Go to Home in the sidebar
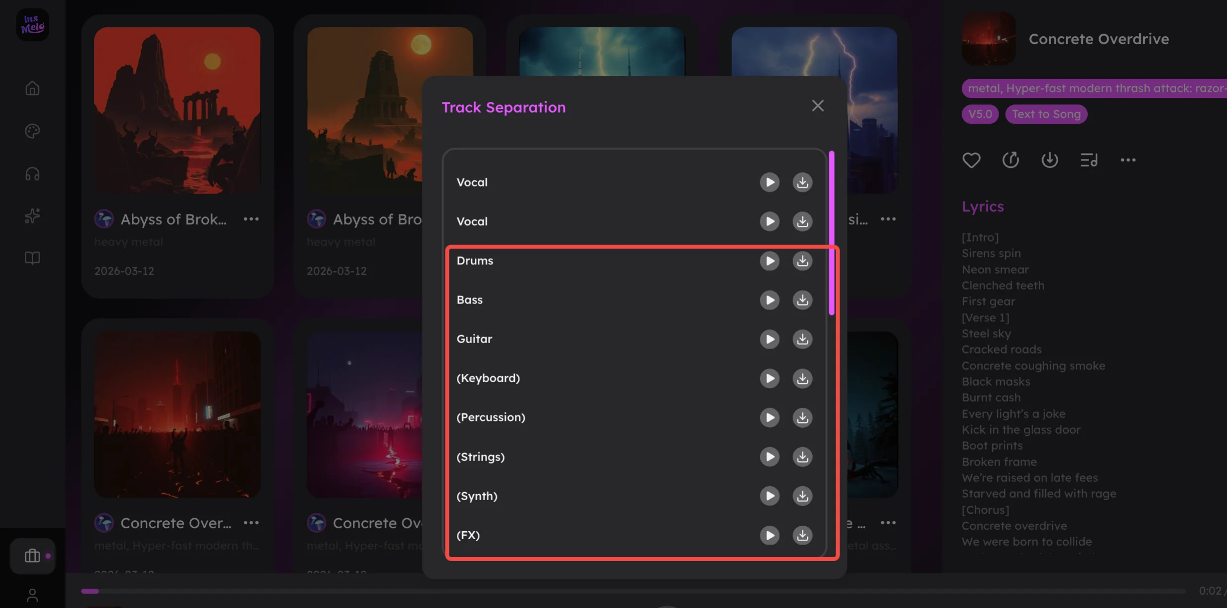Screen dimensions: 1227x608 (33, 88)
